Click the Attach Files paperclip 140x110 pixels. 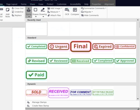49,15
